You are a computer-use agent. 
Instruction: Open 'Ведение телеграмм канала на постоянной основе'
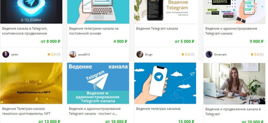94,31
